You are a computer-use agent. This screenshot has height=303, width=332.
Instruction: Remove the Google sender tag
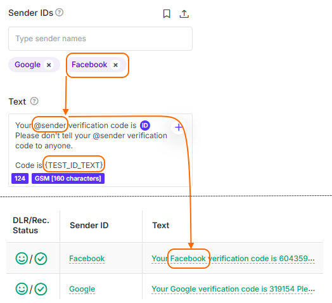[49, 65]
